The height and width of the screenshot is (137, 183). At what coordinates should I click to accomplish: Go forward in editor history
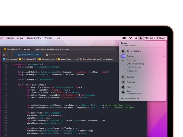tap(11, 55)
